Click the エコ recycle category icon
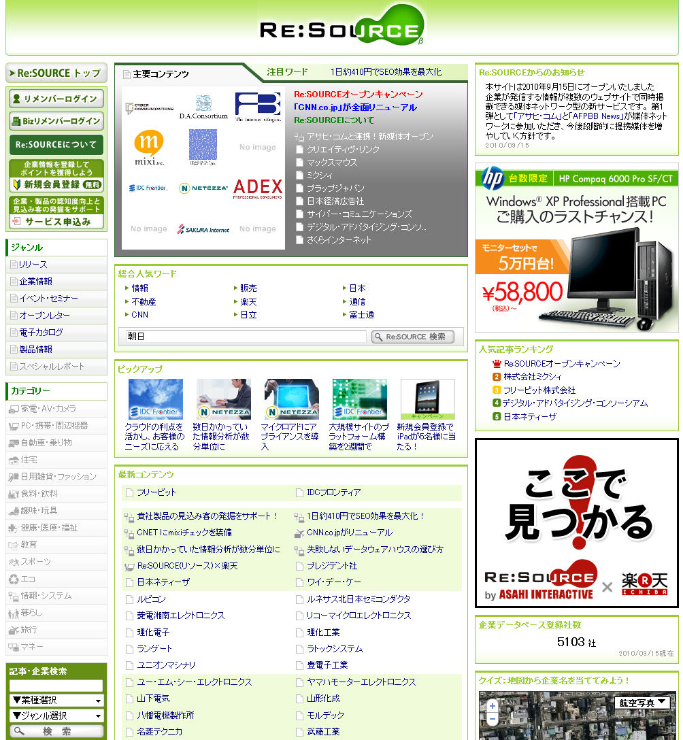The image size is (683, 740). 14,579
